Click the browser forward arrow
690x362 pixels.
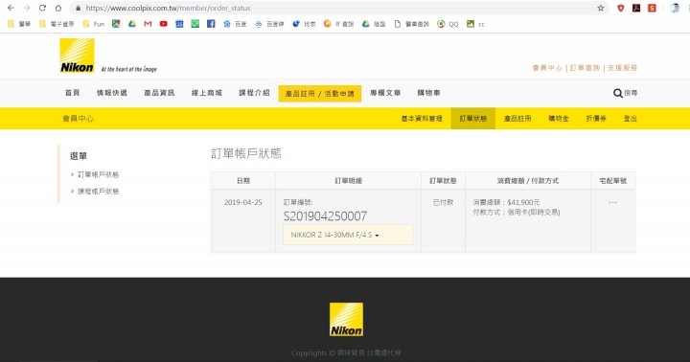27,8
